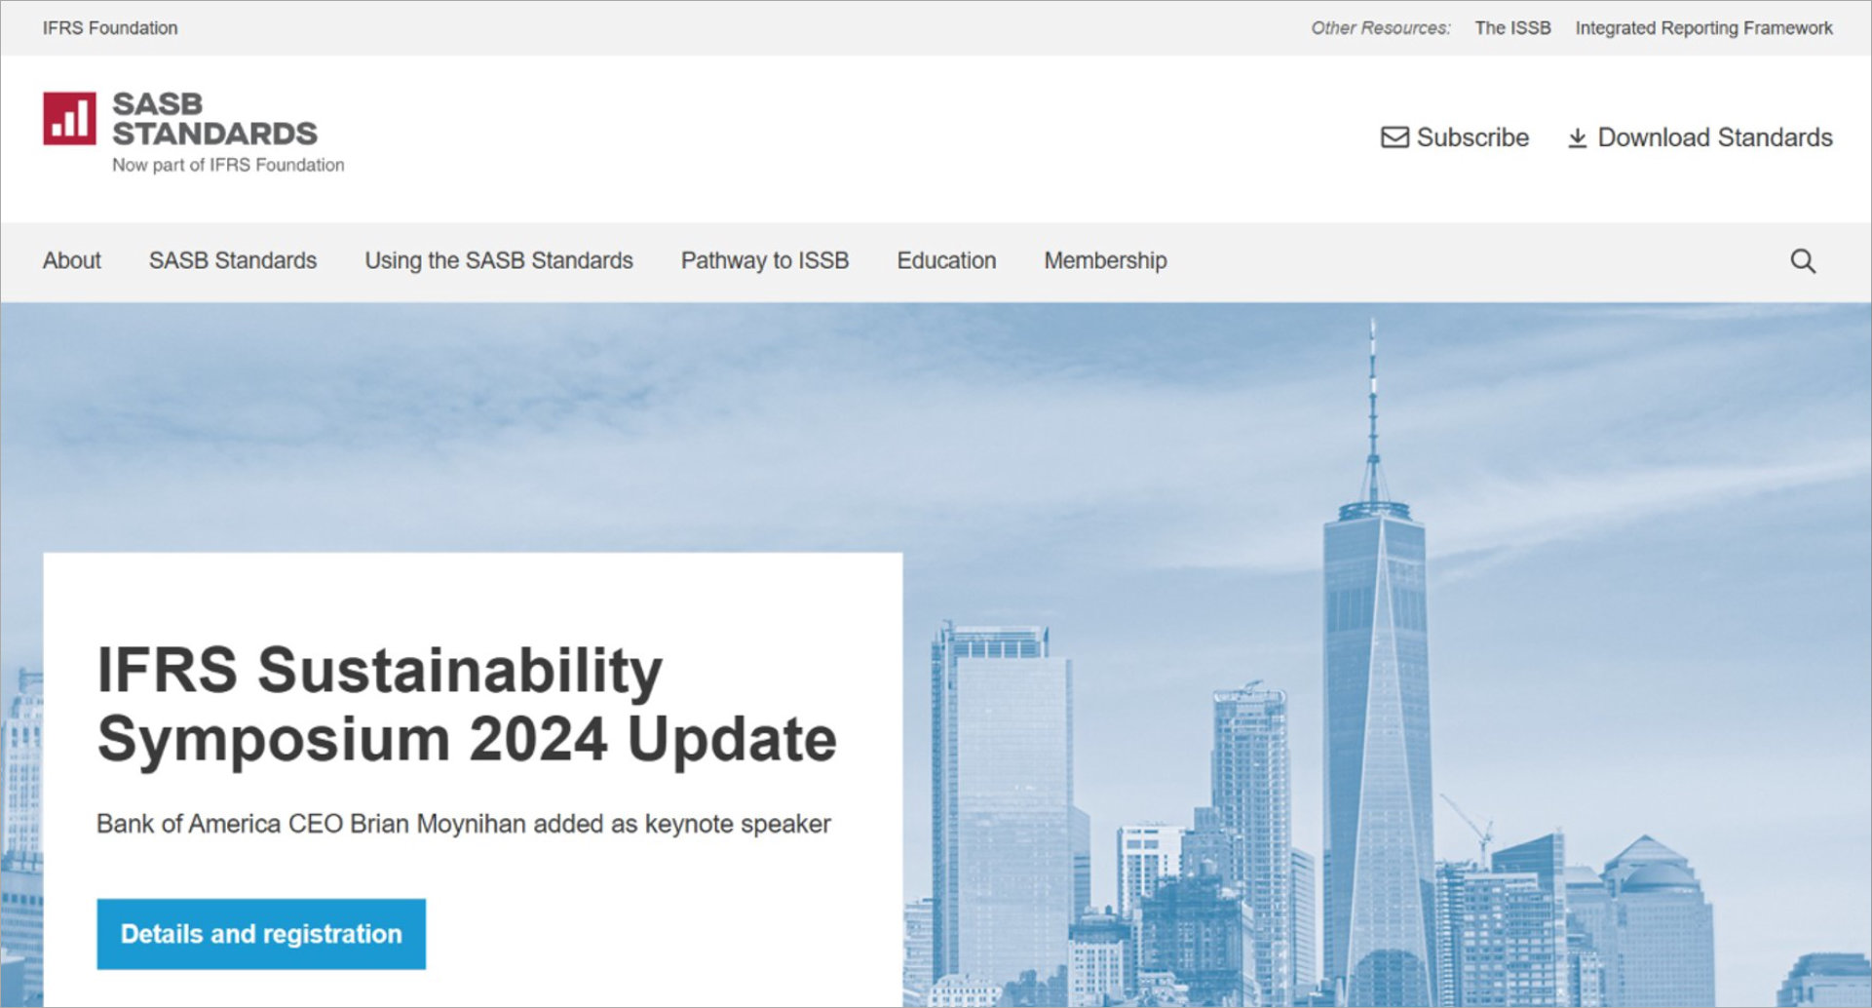Open the Integrated Reporting Framework link

(x=1703, y=28)
